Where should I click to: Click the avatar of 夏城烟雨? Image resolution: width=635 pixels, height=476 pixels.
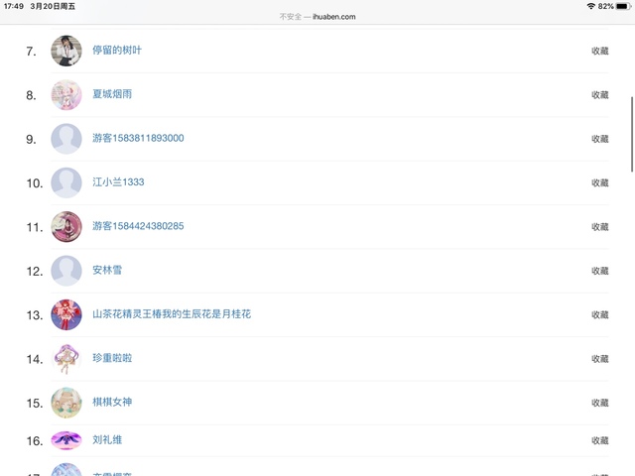tap(66, 94)
